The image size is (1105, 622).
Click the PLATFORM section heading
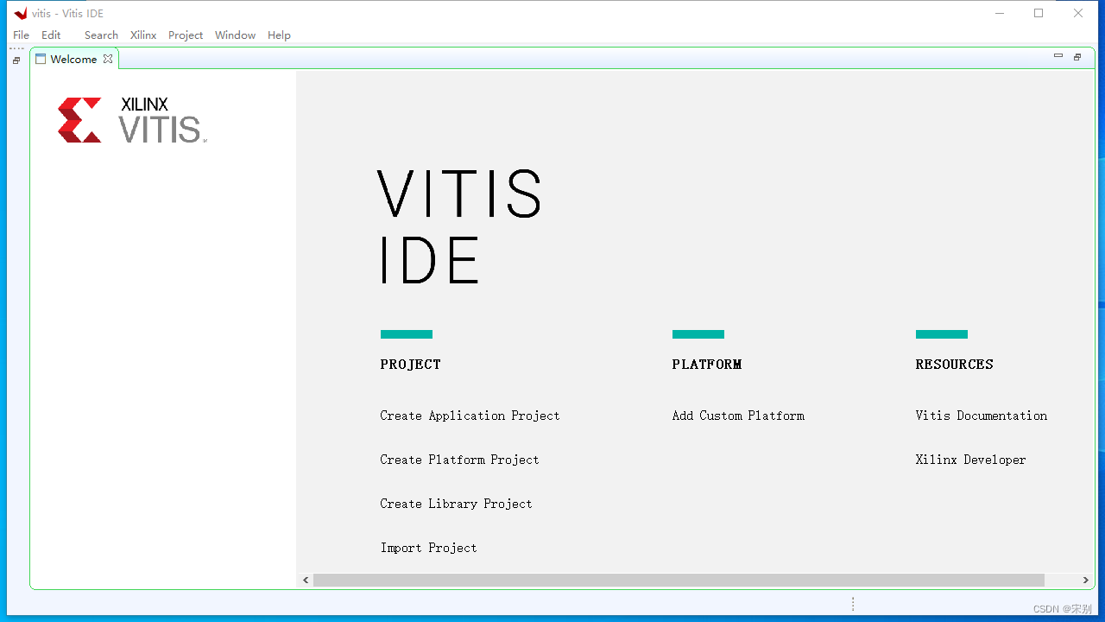706,365
